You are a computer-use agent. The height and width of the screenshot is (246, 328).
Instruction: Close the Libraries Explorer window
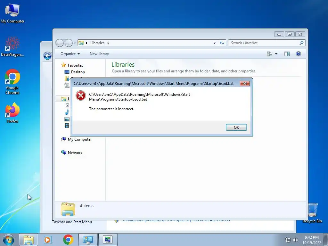pos(300,34)
